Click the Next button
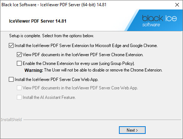This screenshot has height=139, width=183. tap(132, 130)
